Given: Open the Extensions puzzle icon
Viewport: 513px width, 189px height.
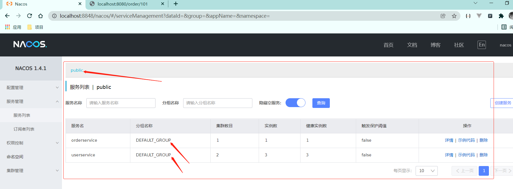Looking at the screenshot, I should pyautogui.click(x=501, y=16).
